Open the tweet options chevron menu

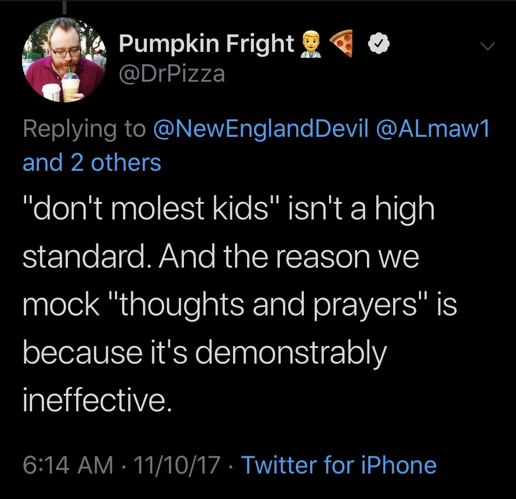tap(488, 45)
